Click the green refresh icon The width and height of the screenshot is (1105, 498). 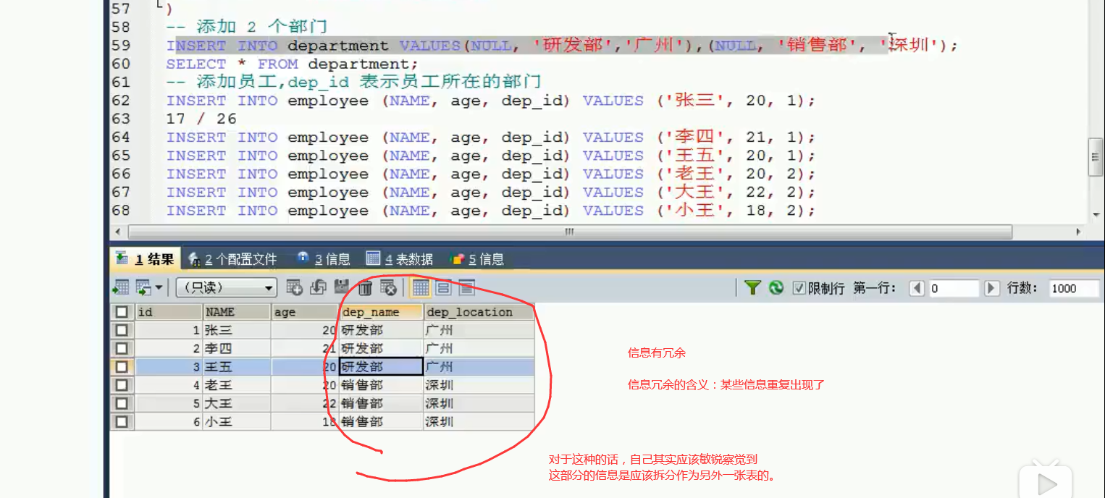[776, 288]
